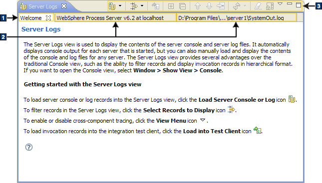Minimize the Server Logs view
Image resolution: width=322 pixels, height=183 pixels.
pyautogui.click(x=290, y=3)
